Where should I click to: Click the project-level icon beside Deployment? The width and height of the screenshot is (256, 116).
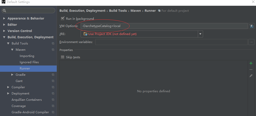(53, 93)
